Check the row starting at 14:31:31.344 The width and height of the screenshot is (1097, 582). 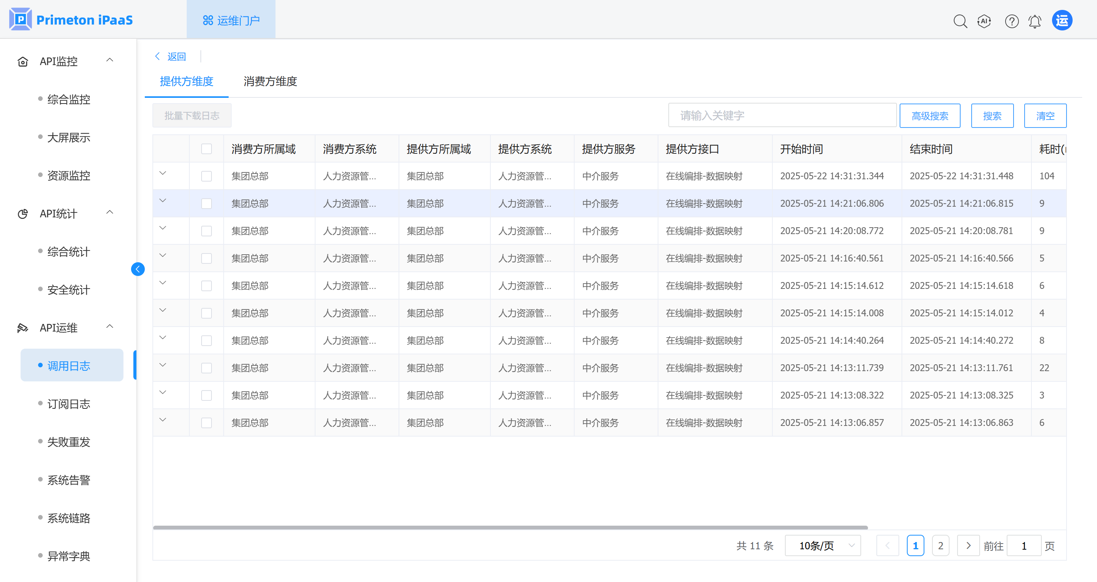coord(207,176)
